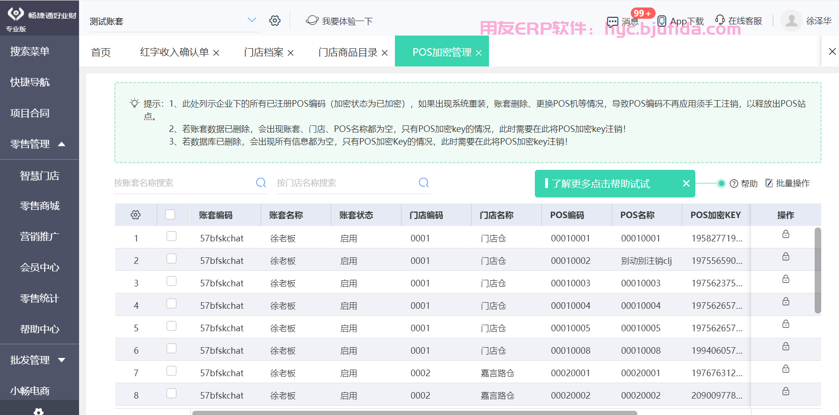Dismiss the 了解更多点击帮助试试 tooltip
839x415 pixels.
[686, 183]
